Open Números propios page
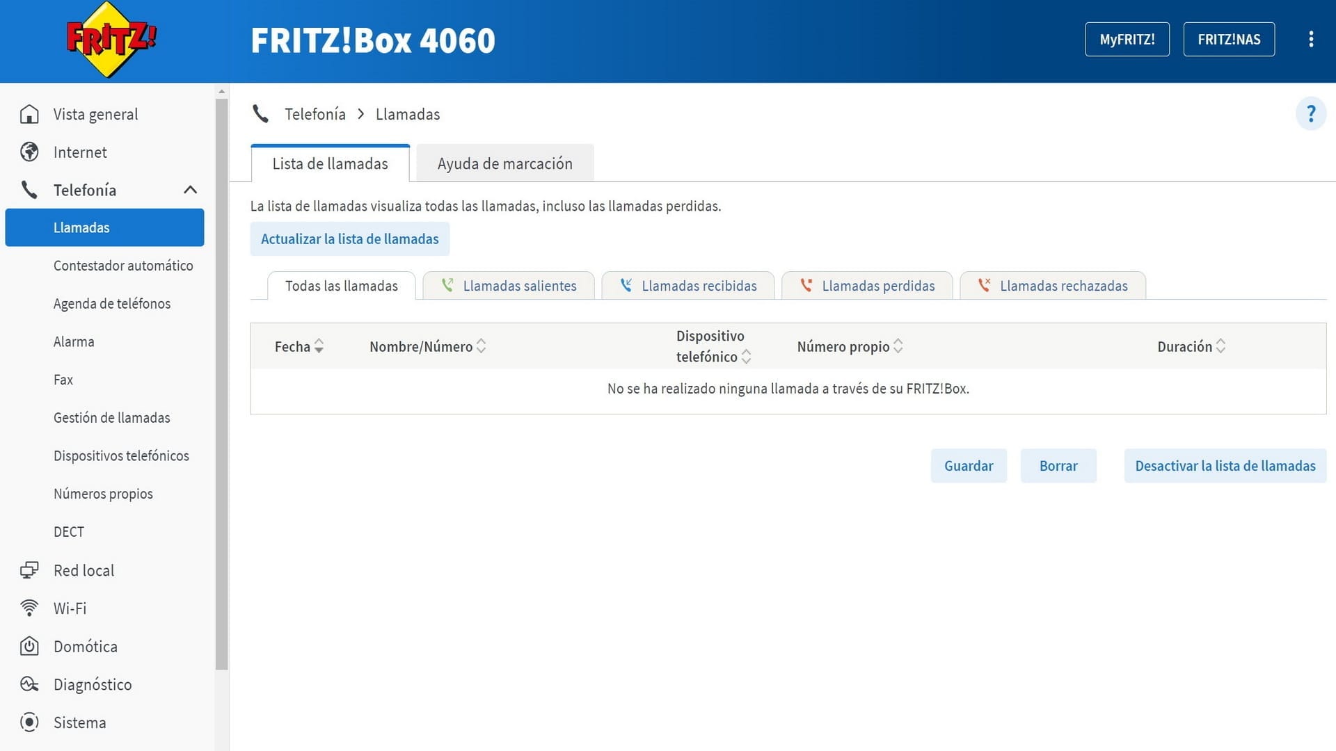This screenshot has height=751, width=1336. 103,494
